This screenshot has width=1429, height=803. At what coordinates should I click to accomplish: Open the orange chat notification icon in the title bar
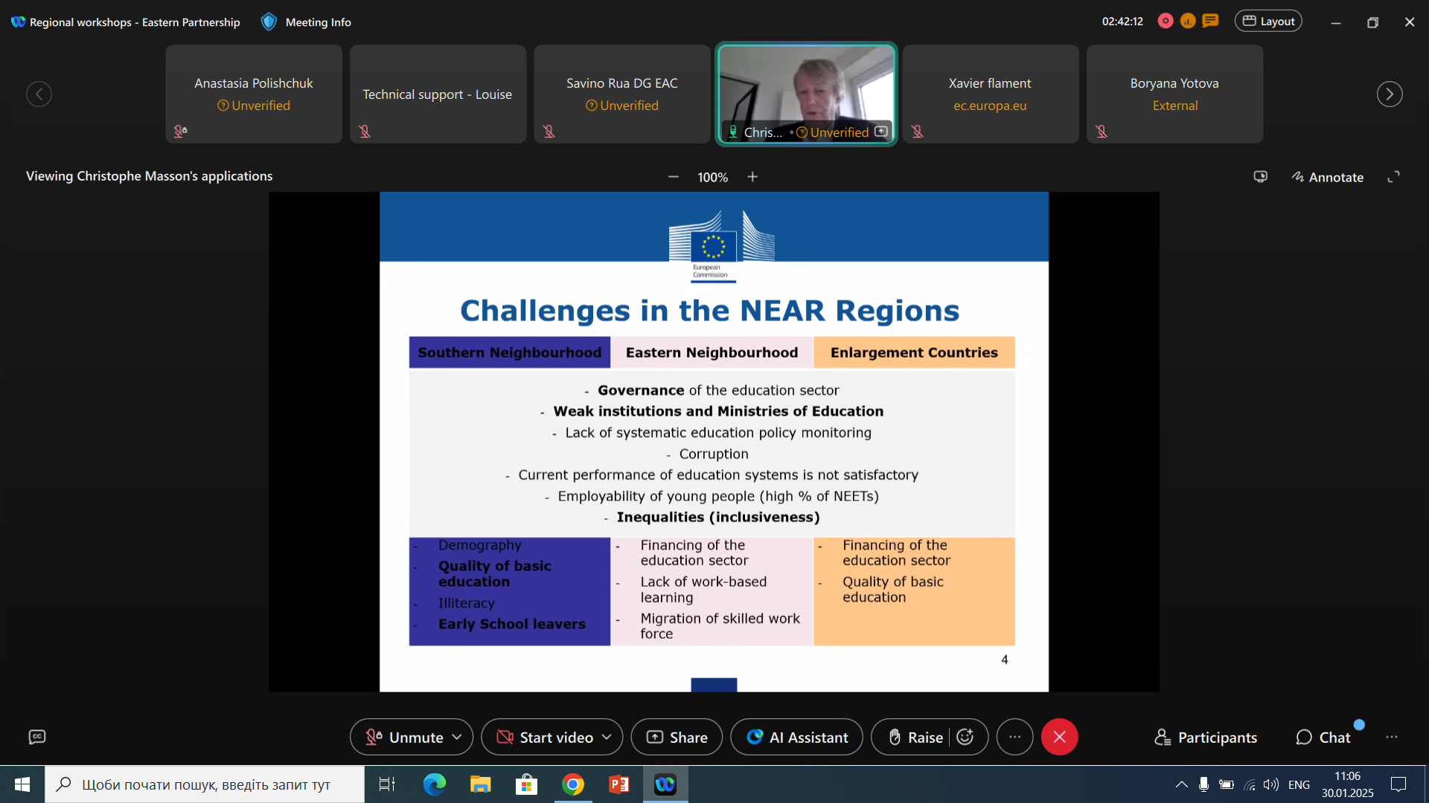(1211, 22)
